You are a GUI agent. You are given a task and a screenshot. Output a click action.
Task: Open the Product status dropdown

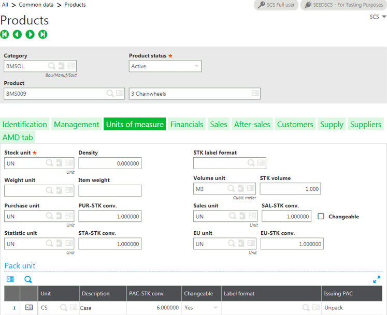(x=196, y=66)
